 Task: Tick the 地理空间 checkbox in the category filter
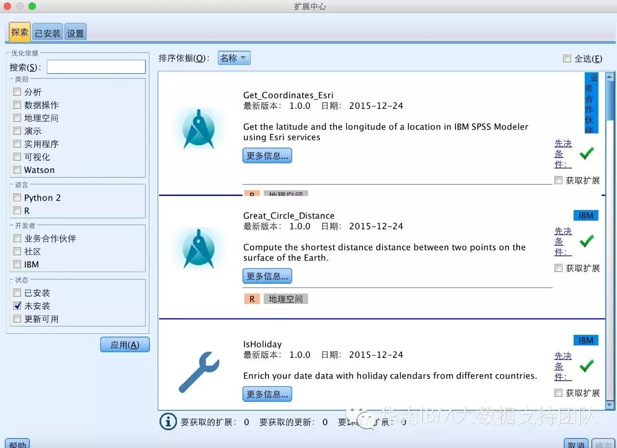pos(17,118)
